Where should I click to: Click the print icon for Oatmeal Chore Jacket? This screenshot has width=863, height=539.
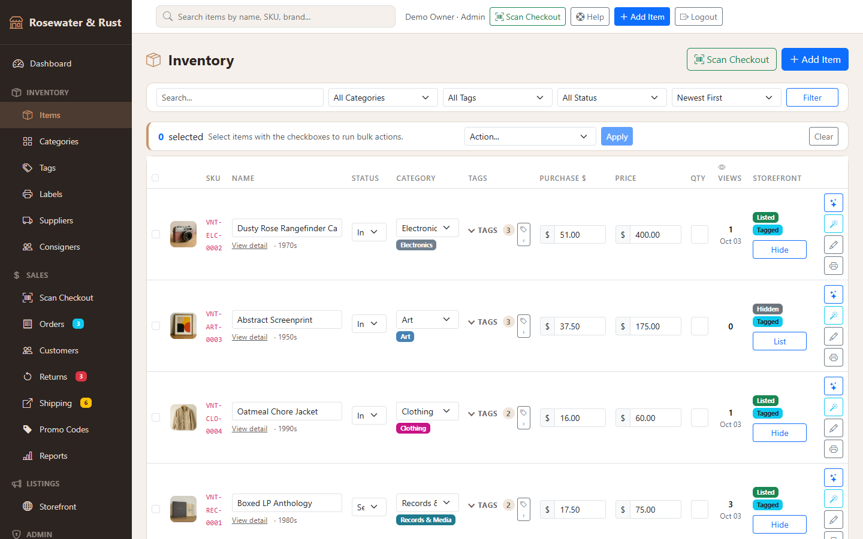point(834,449)
